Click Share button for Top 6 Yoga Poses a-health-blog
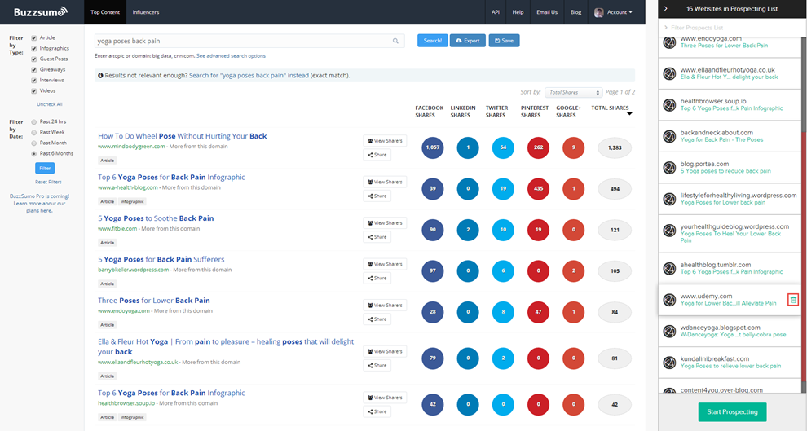This screenshot has height=431, width=807. pyautogui.click(x=377, y=196)
